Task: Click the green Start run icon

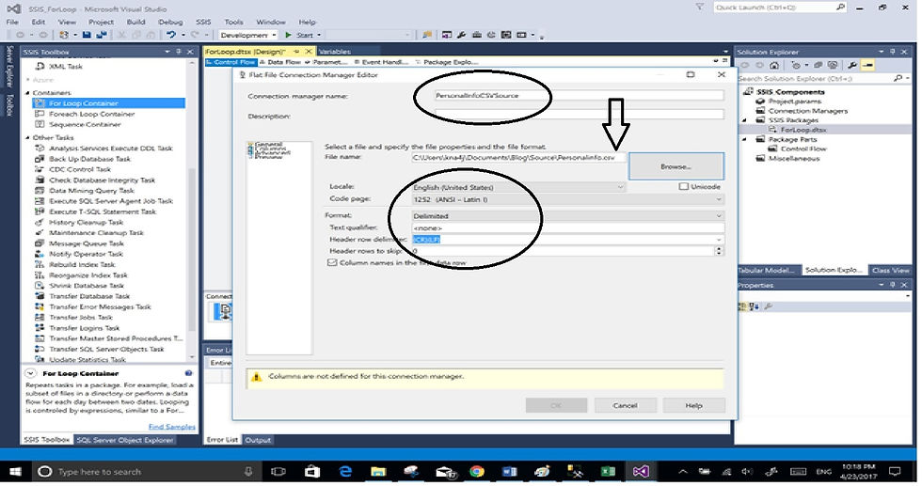Action: pos(289,36)
